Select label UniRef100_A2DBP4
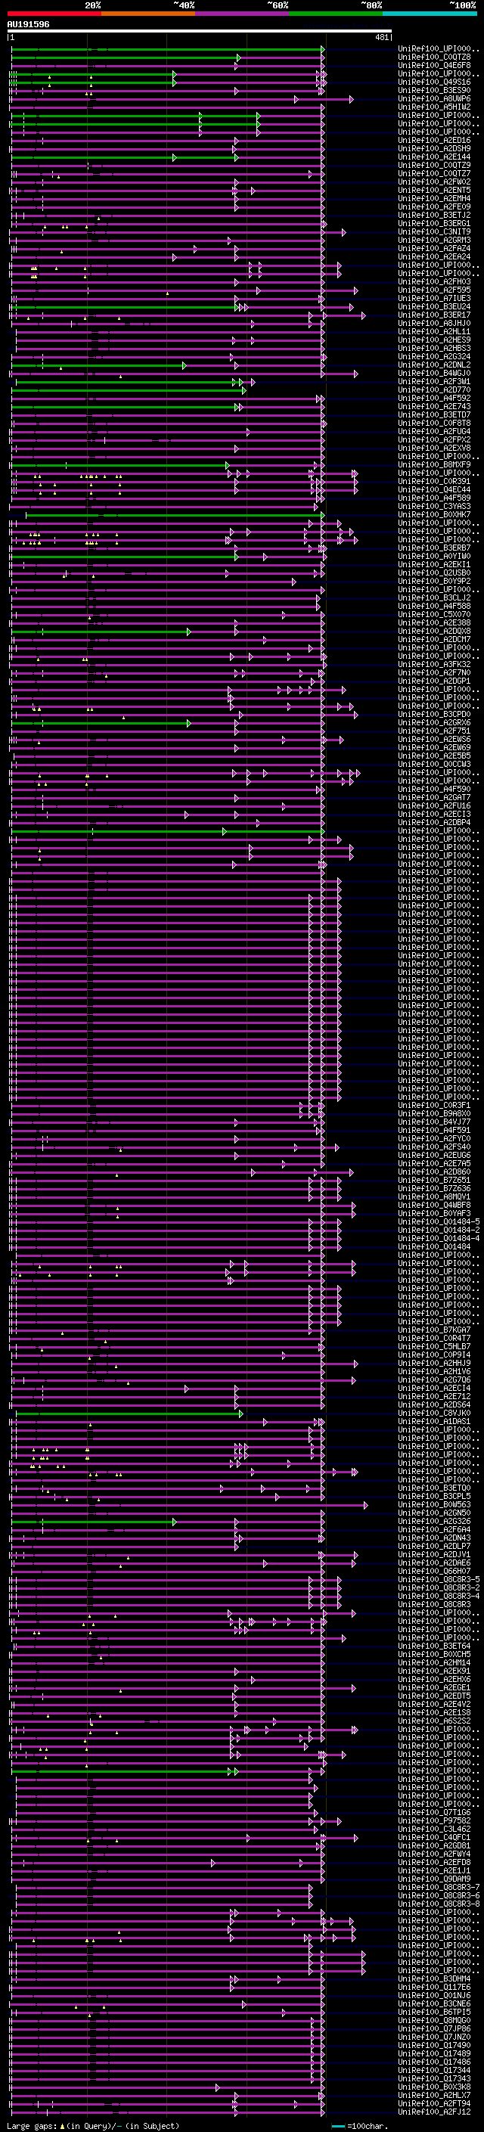This screenshot has width=484, height=2132. pyautogui.click(x=434, y=823)
